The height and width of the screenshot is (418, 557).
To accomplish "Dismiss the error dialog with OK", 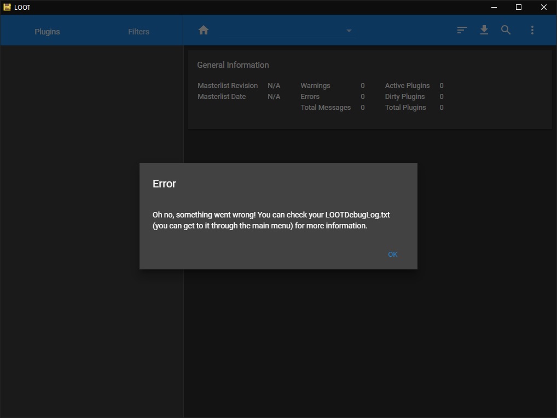I will click(x=392, y=254).
